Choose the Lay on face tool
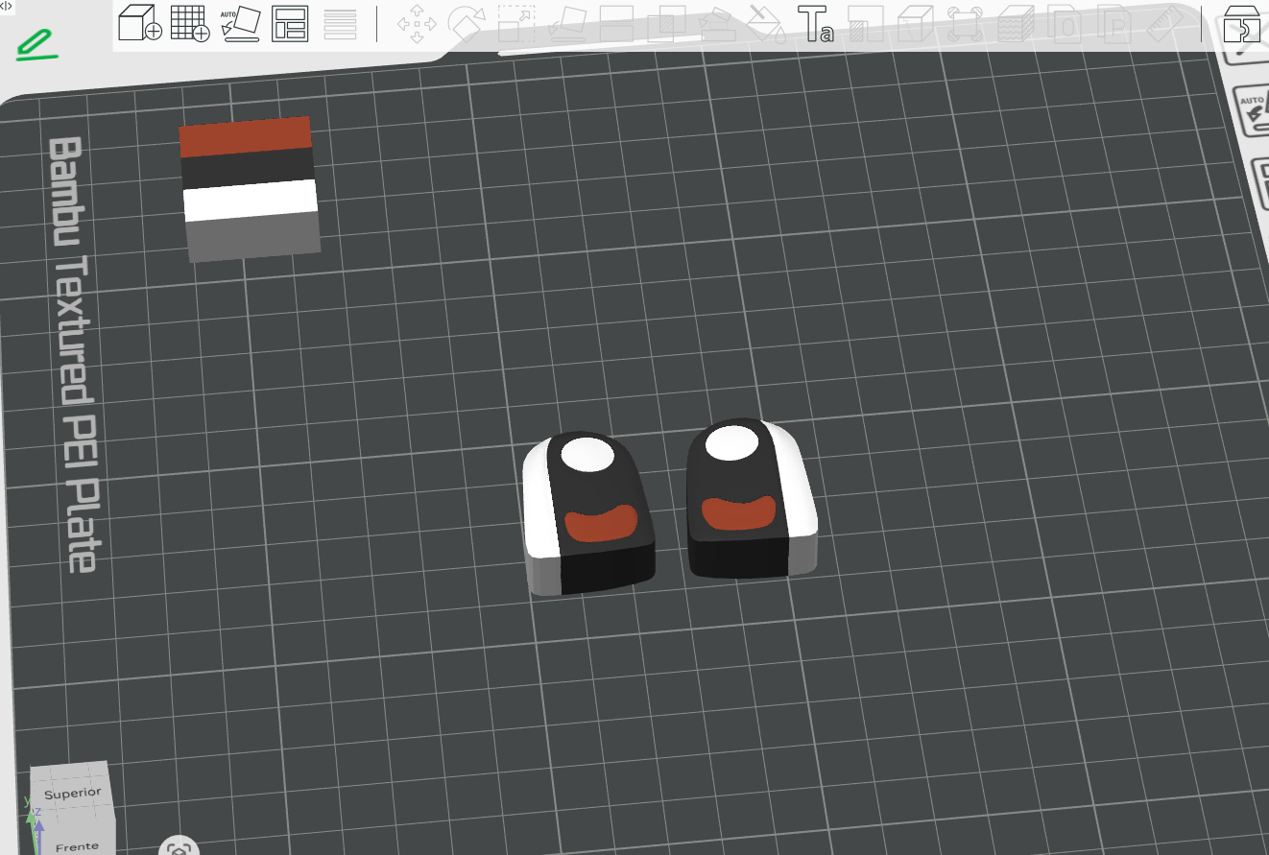Image resolution: width=1269 pixels, height=855 pixels. (566, 24)
